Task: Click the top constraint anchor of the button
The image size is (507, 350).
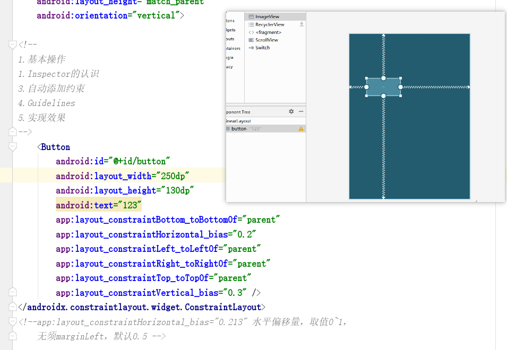Action: (x=383, y=78)
